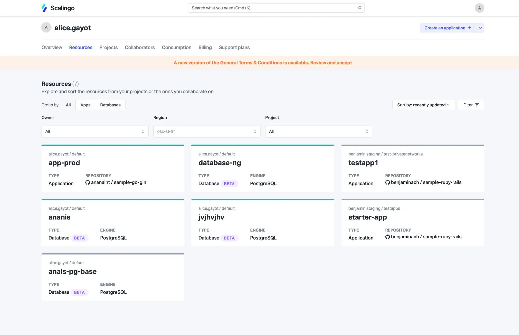This screenshot has width=519, height=335.
Task: Open the Filter funnel icon
Action: pyautogui.click(x=477, y=105)
